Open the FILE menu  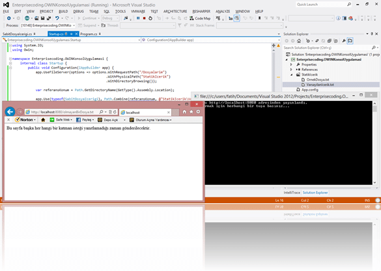tap(6, 12)
